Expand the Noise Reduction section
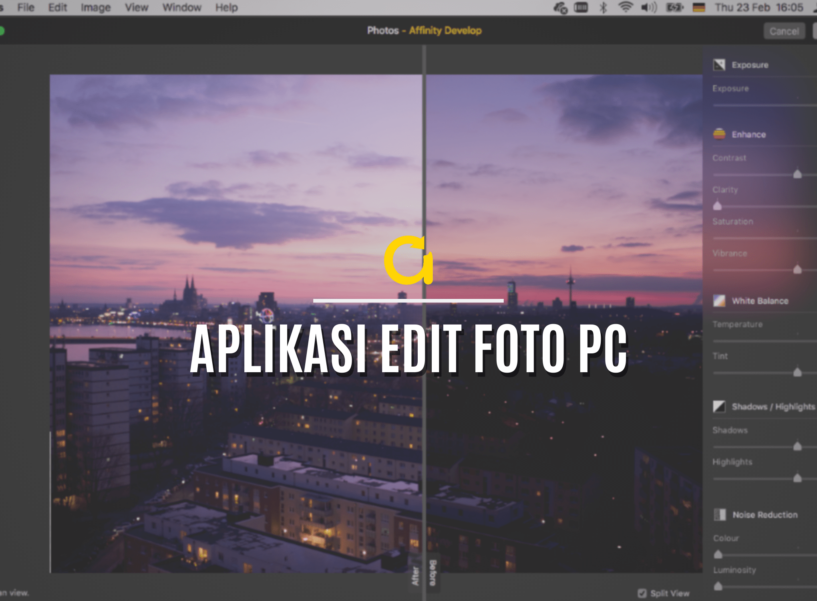The image size is (817, 601). click(766, 514)
